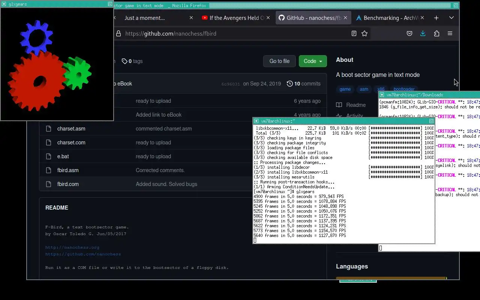Close the Benchmarking ArchWiki tab
Viewport: 480px width, 300px height.
pyautogui.click(x=422, y=18)
